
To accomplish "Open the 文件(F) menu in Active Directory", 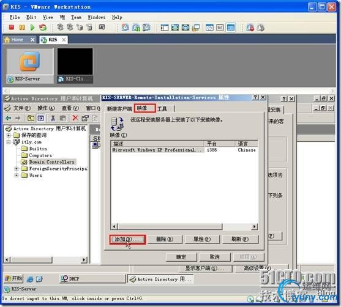I will tap(21, 108).
